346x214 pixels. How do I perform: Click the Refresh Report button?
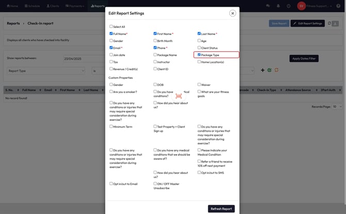(221, 208)
